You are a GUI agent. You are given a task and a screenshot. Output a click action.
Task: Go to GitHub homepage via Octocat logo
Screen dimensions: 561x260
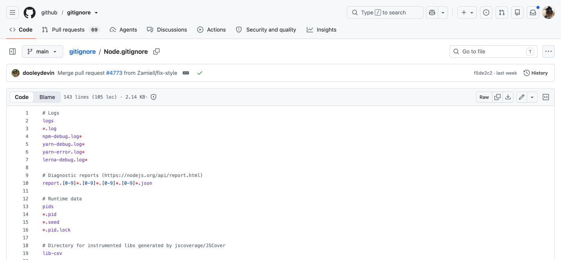point(30,12)
